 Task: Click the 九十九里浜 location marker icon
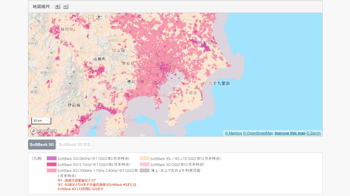click(205, 84)
